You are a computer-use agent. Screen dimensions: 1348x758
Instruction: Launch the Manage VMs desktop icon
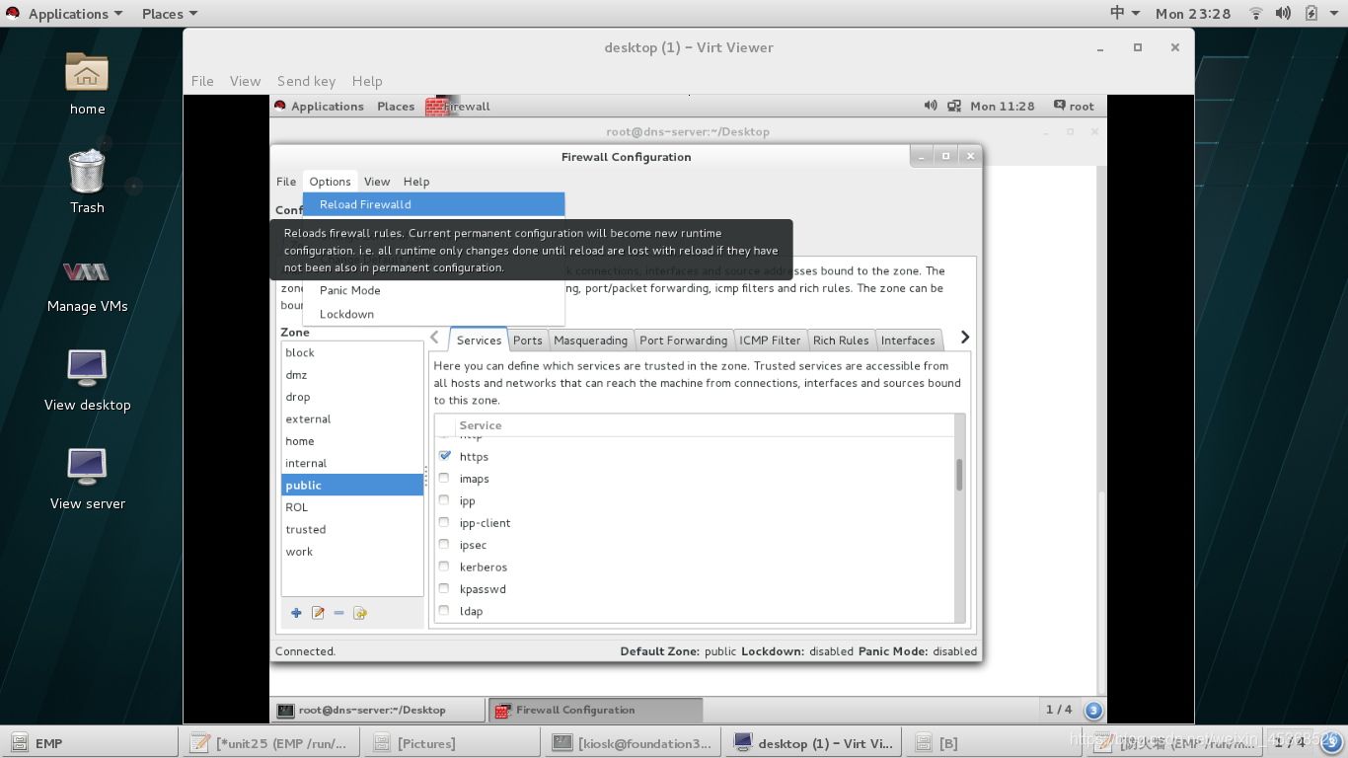coord(87,271)
